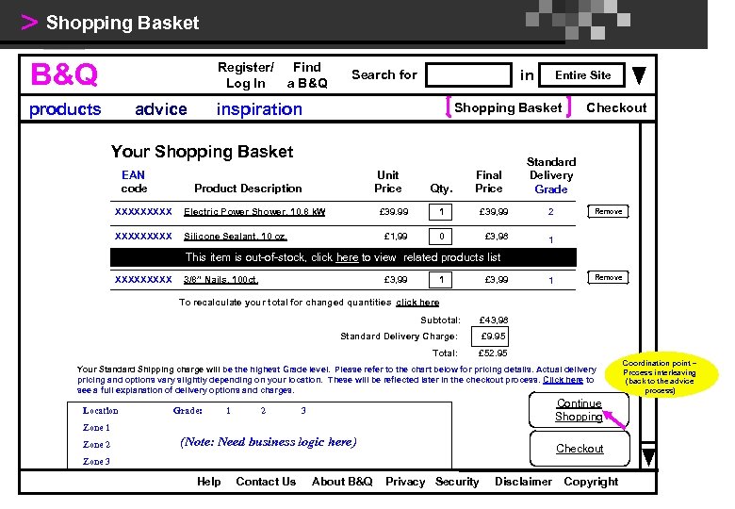Open the Copyright footer link
The width and height of the screenshot is (735, 509).
pos(591,482)
